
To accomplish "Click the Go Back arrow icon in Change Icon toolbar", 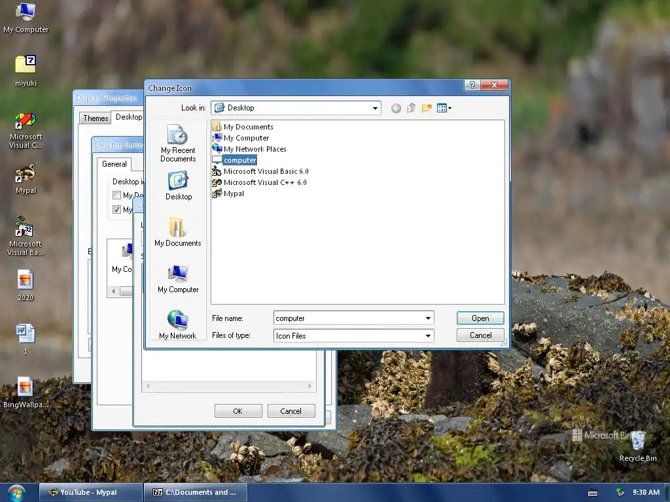I will (x=396, y=108).
